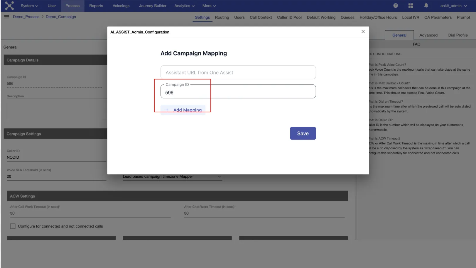The height and width of the screenshot is (268, 476).
Task: Switch to the Users tab
Action: pos(239,17)
